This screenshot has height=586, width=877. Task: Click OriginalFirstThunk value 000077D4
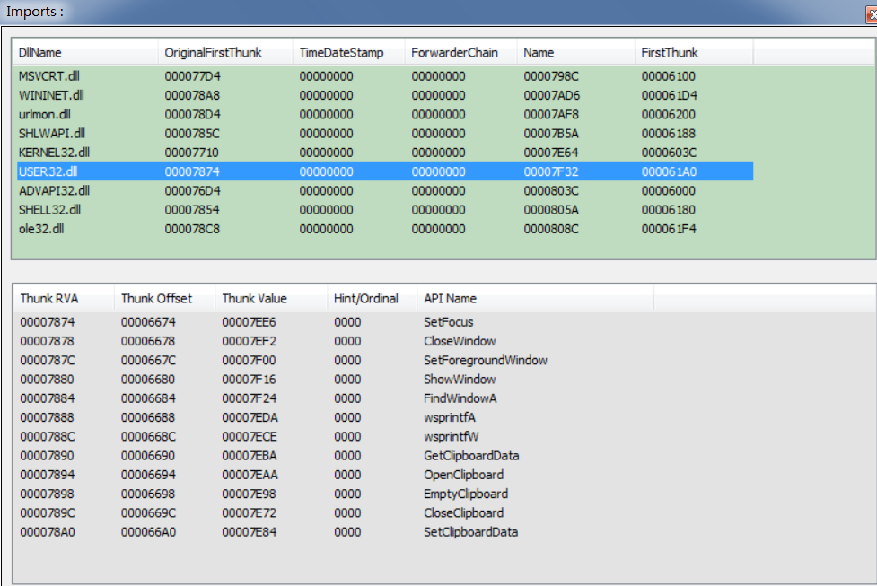[x=192, y=76]
